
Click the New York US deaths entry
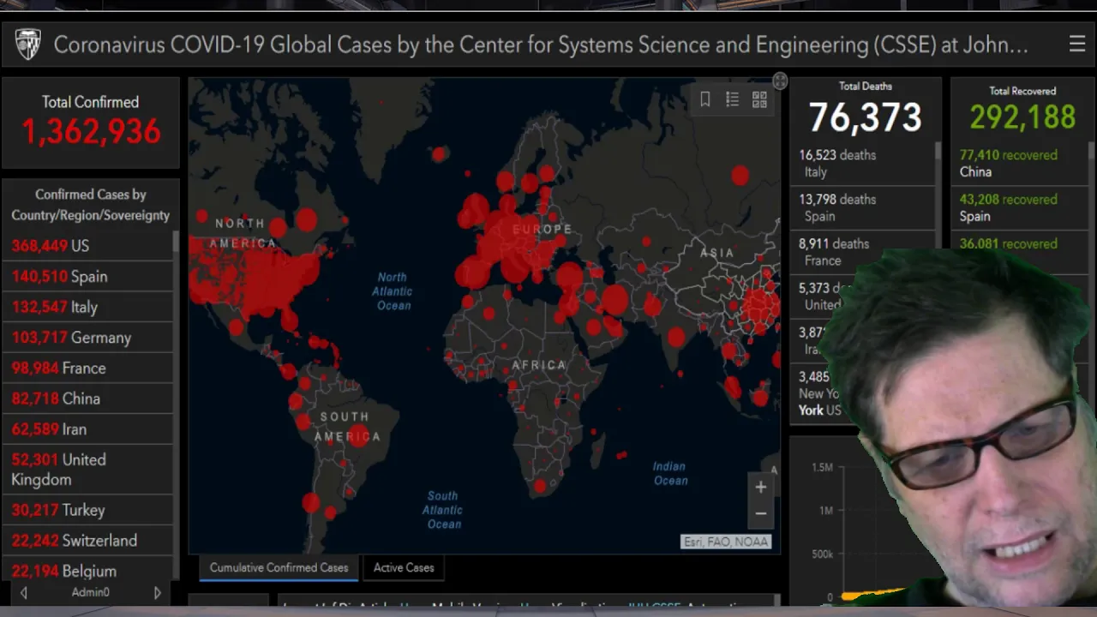820,393
